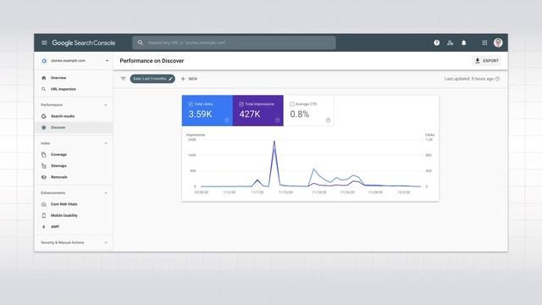The width and height of the screenshot is (542, 305).
Task: Click help icon on Average CTR card
Action: pos(328,120)
